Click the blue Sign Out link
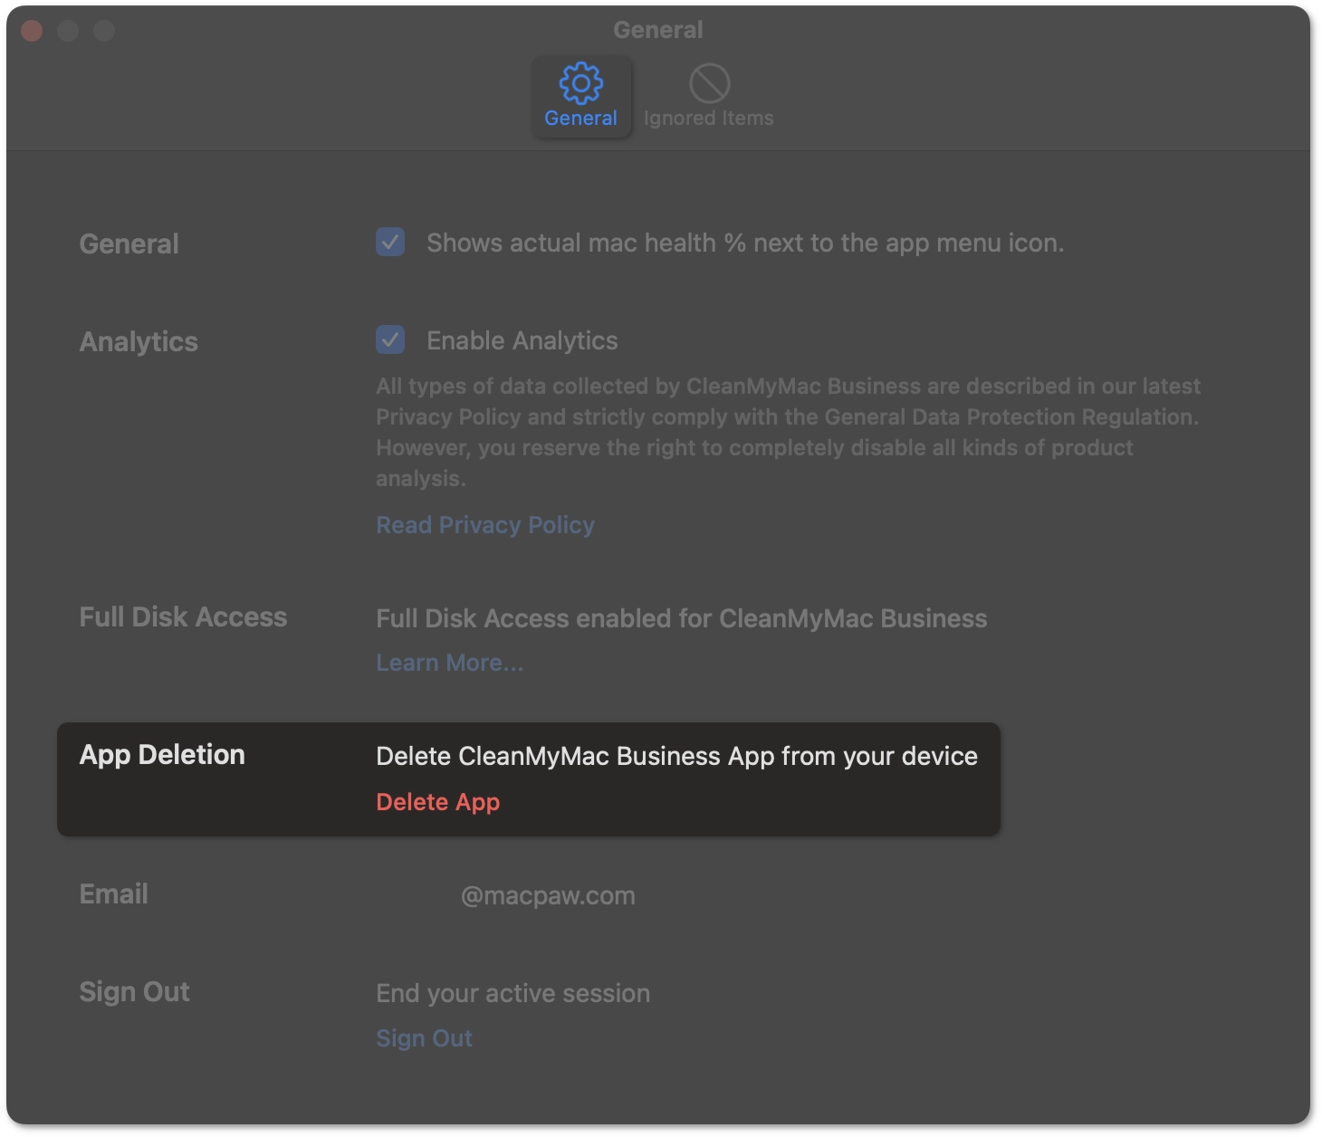Screen dimensions: 1322x1137 (x=424, y=1038)
